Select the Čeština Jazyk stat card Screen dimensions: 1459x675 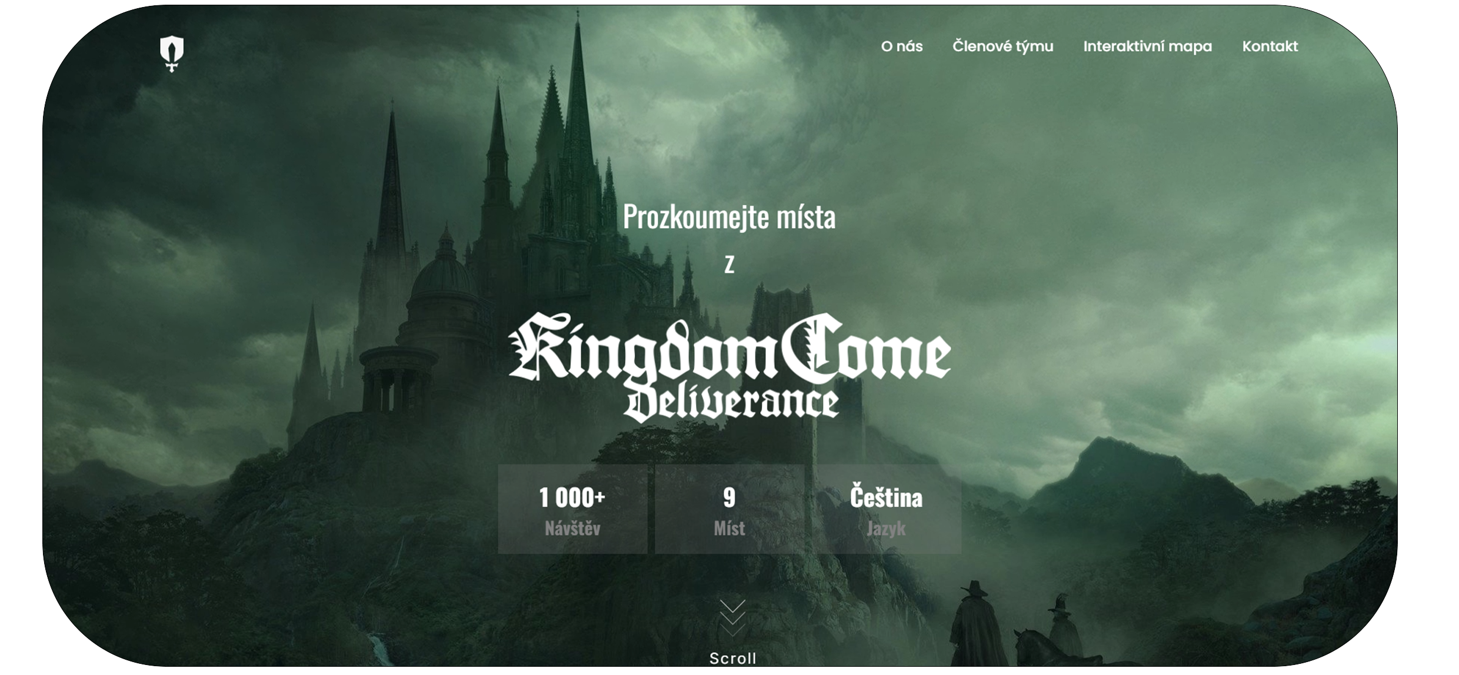[886, 509]
